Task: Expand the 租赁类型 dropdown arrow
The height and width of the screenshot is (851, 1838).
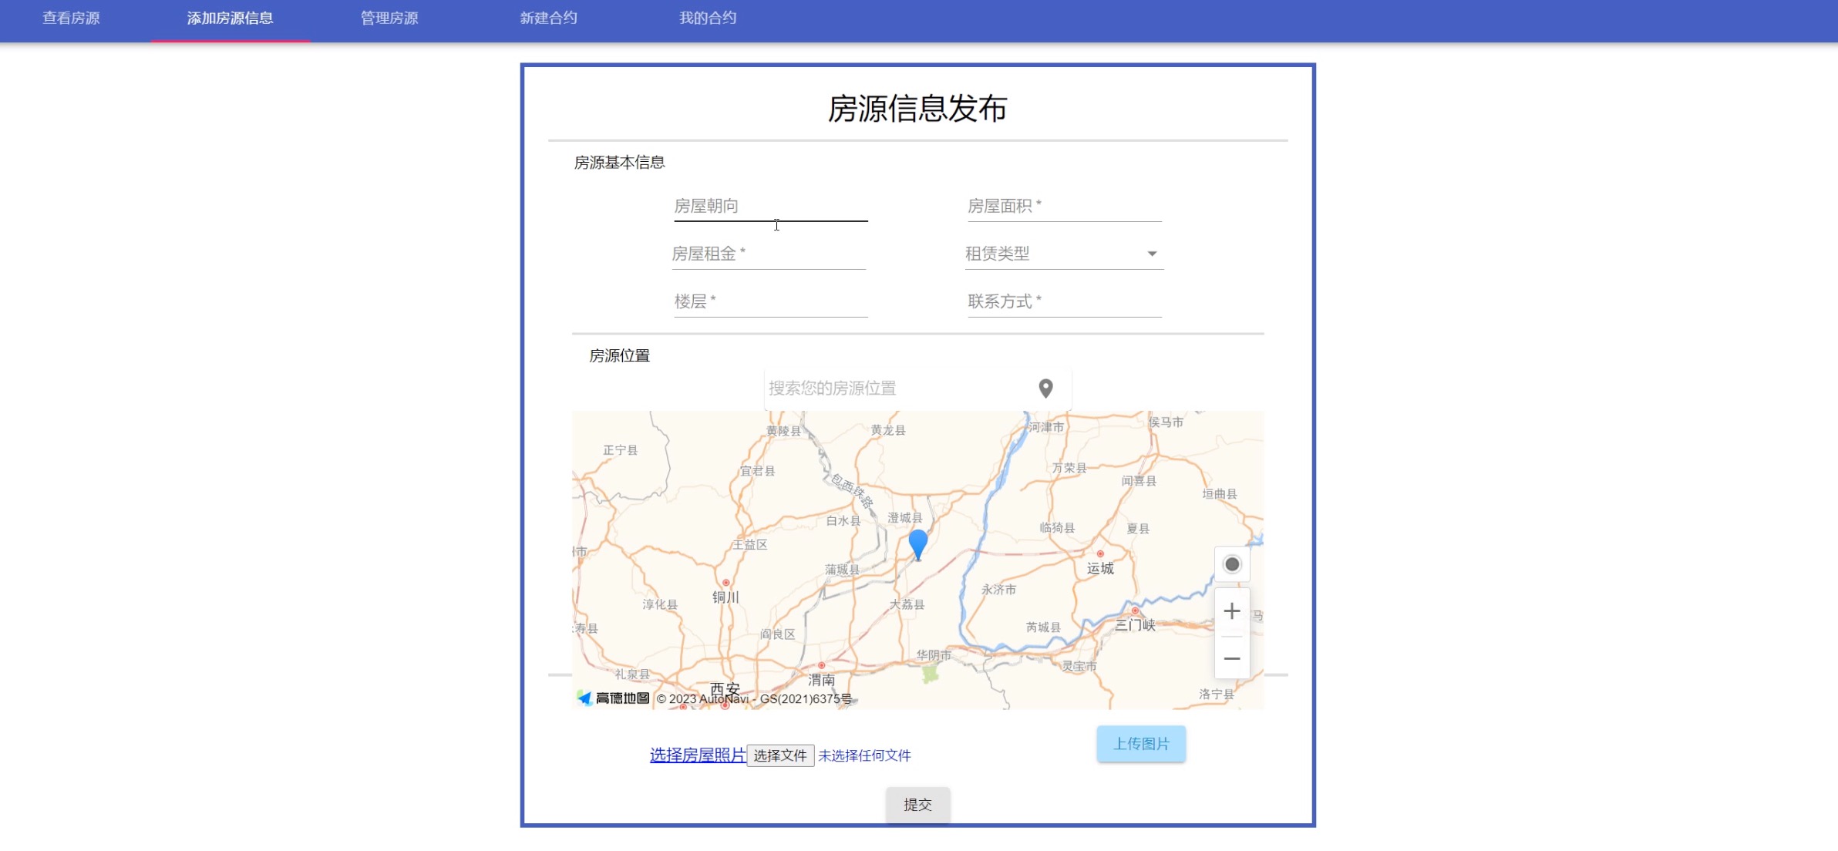Action: coord(1152,254)
